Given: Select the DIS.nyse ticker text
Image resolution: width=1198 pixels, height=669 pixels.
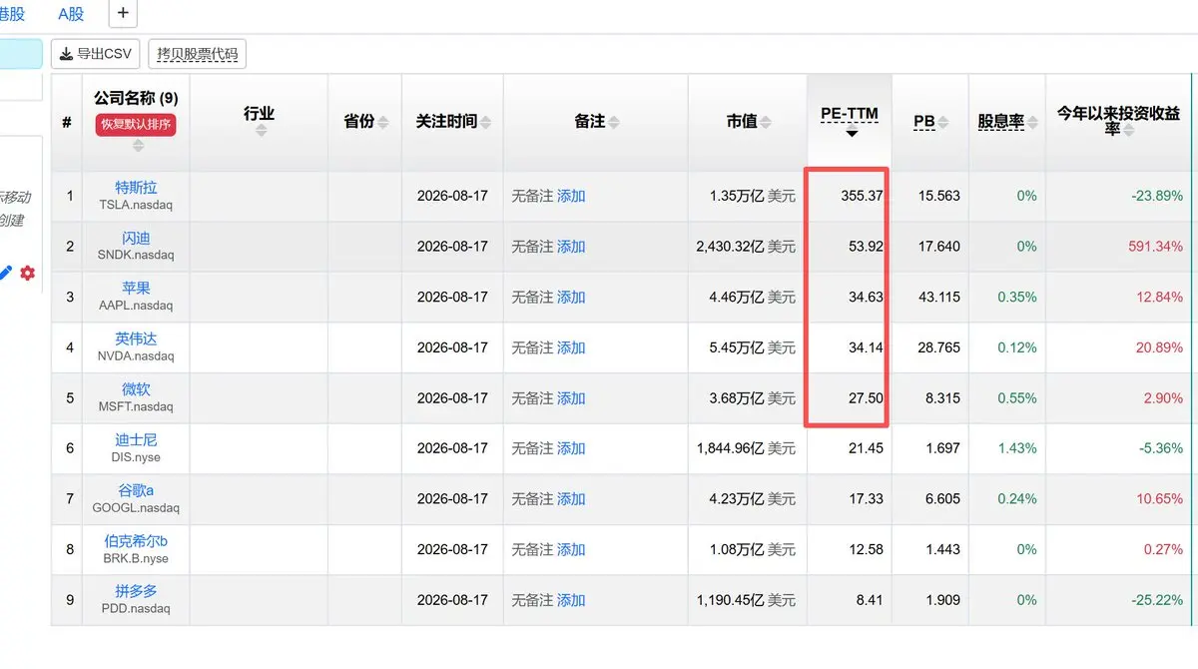Looking at the screenshot, I should (x=136, y=456).
